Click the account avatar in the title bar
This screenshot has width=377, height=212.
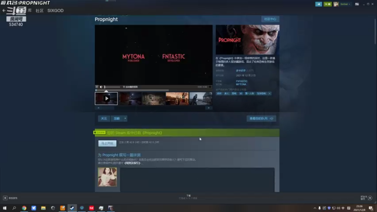pyautogui.click(x=336, y=4)
